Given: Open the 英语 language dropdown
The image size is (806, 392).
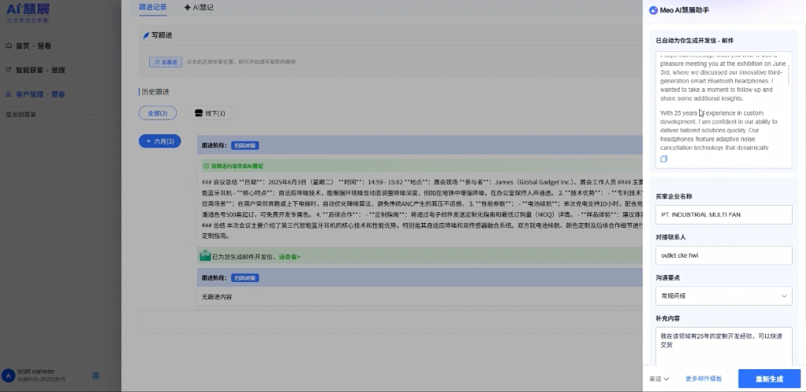Looking at the screenshot, I should pyautogui.click(x=658, y=379).
